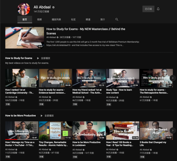The width and height of the screenshot is (177, 161).
Task: Select the Home tab
Action: pos(25,20)
